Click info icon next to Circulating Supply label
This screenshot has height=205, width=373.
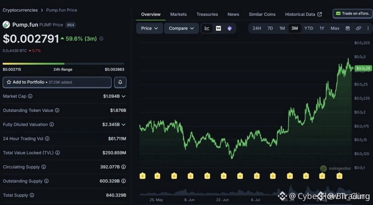(44, 167)
